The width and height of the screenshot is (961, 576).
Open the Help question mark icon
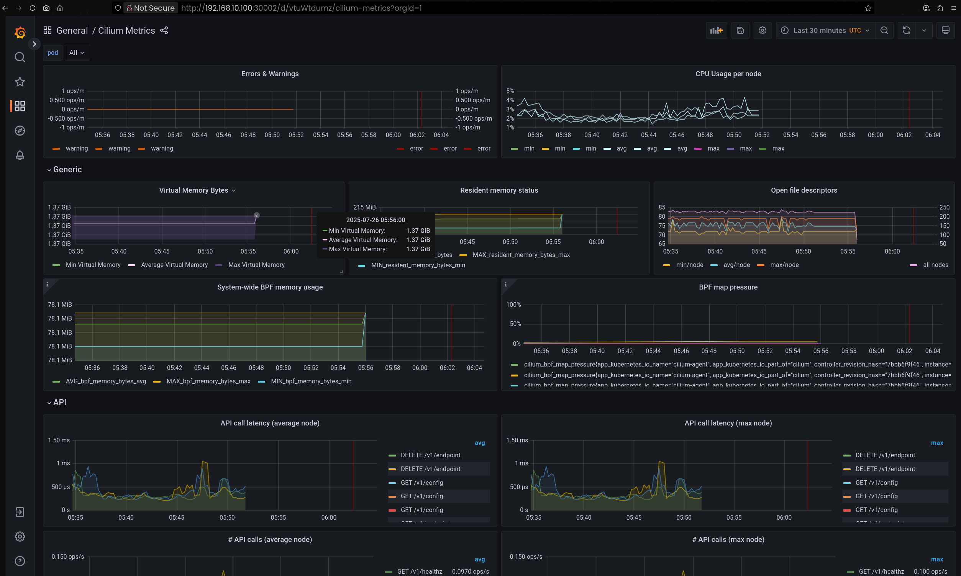point(20,561)
